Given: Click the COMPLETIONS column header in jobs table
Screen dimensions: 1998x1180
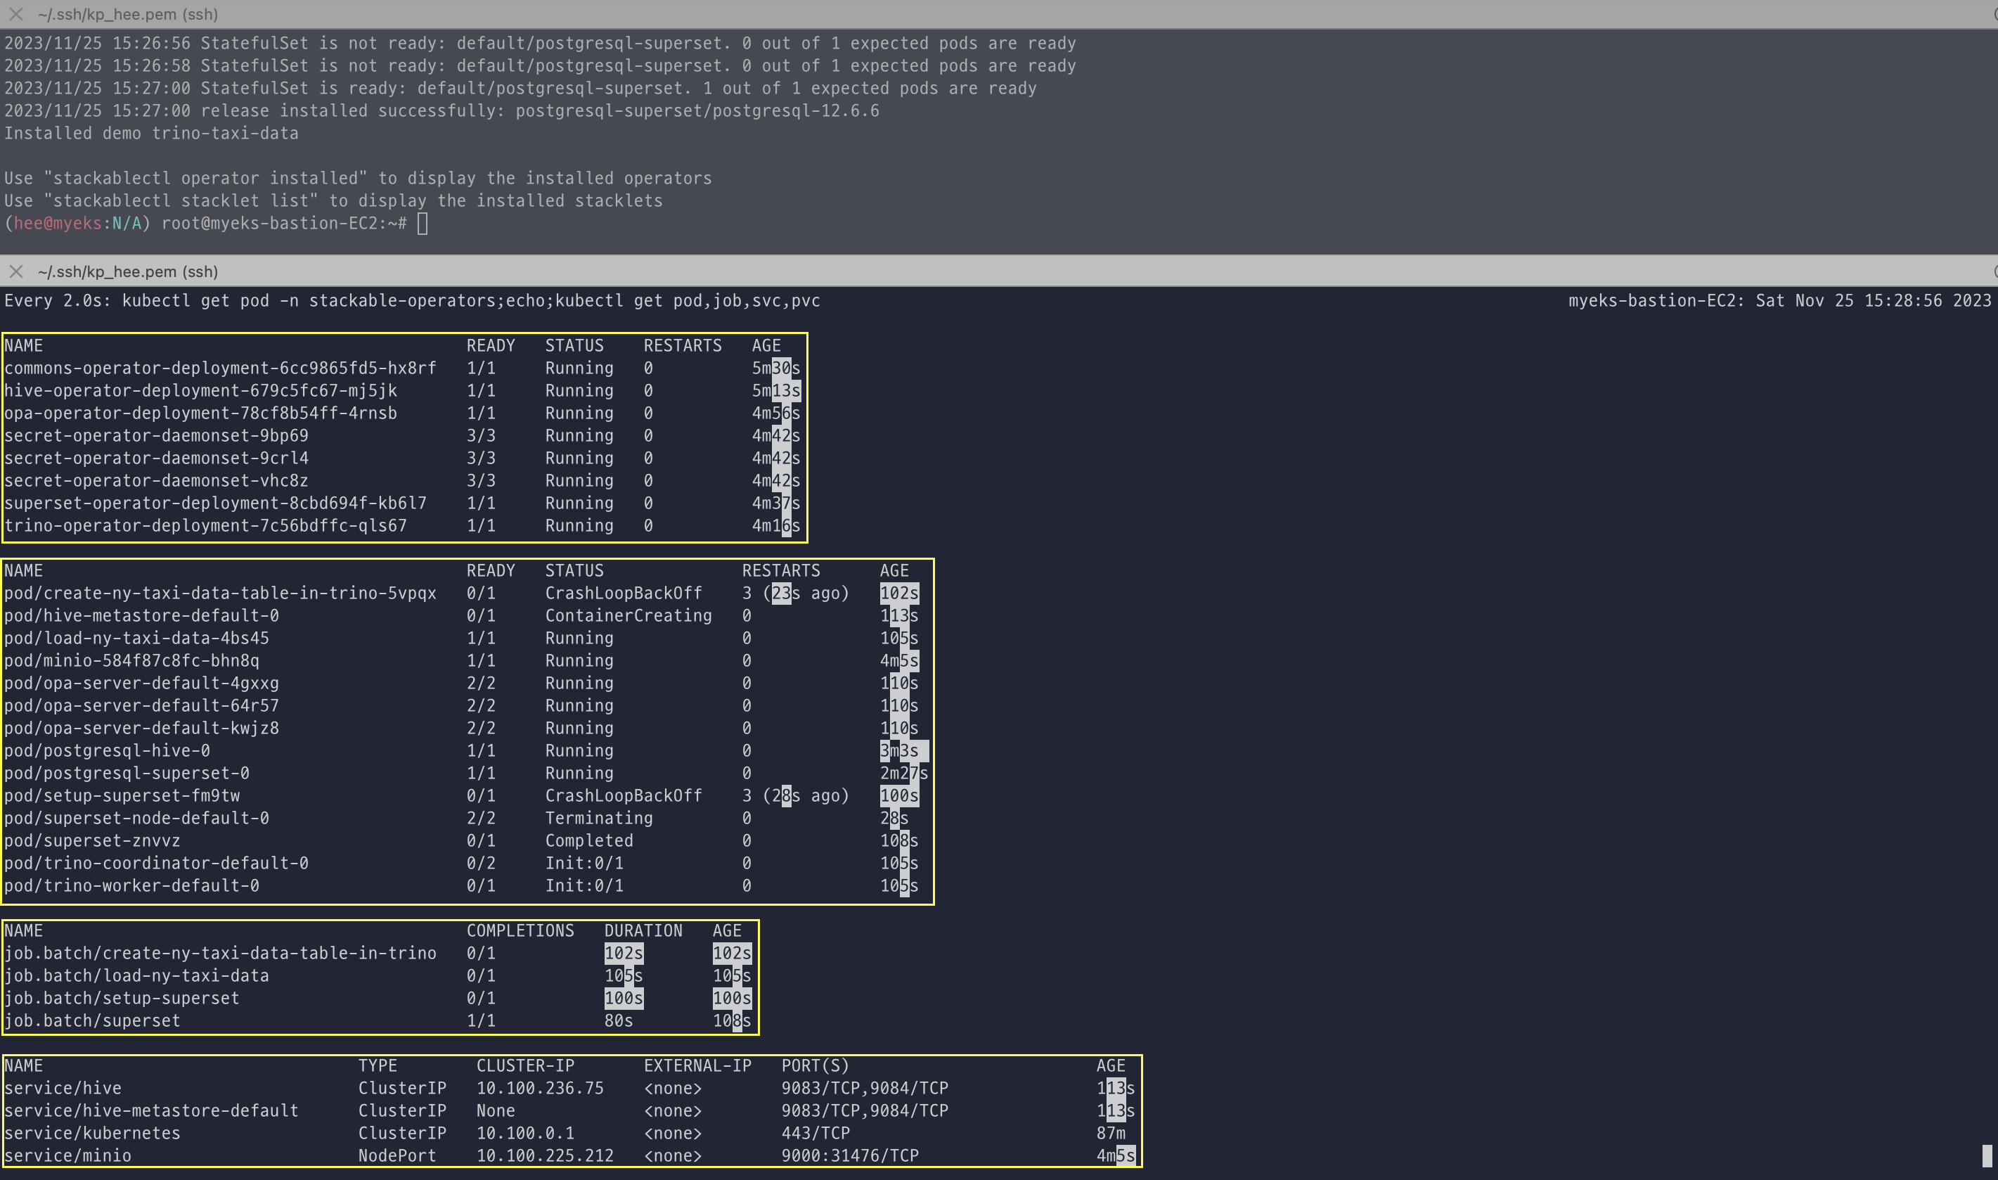Looking at the screenshot, I should pos(520,930).
